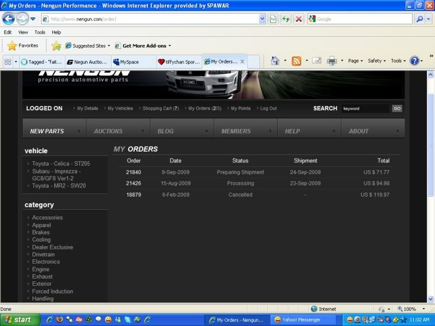
Task: Click the page scrollbar down arrow
Action: point(430,299)
